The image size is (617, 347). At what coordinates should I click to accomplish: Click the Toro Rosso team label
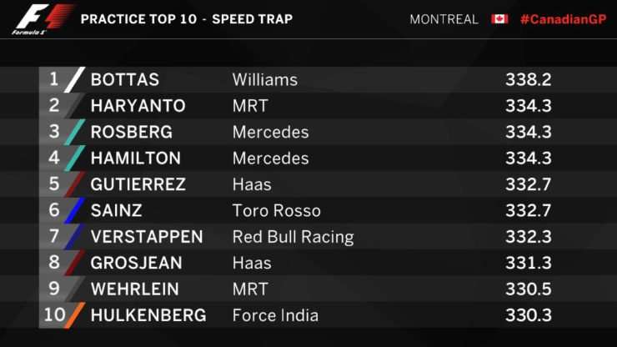pos(277,211)
